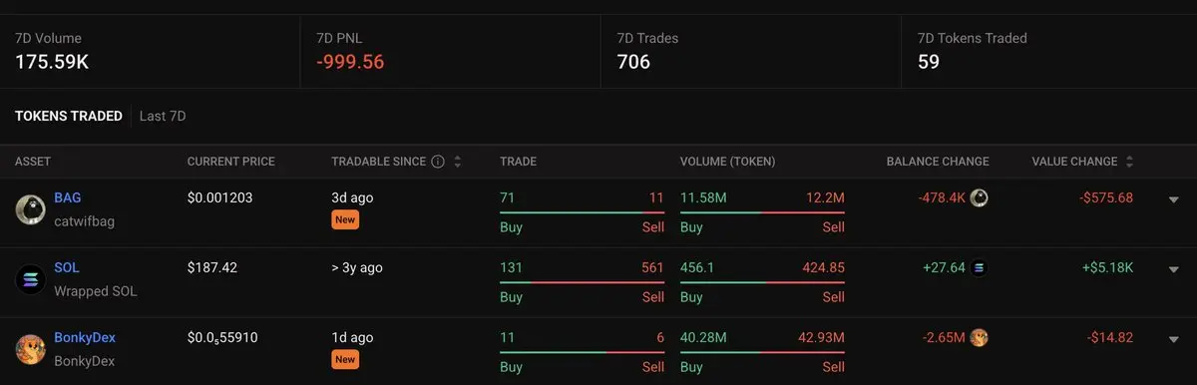Open the BonkyDex token link
This screenshot has height=385, width=1197.
[85, 338]
